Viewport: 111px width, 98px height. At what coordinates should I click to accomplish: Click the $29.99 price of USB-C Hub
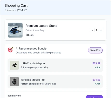(x=96, y=63)
